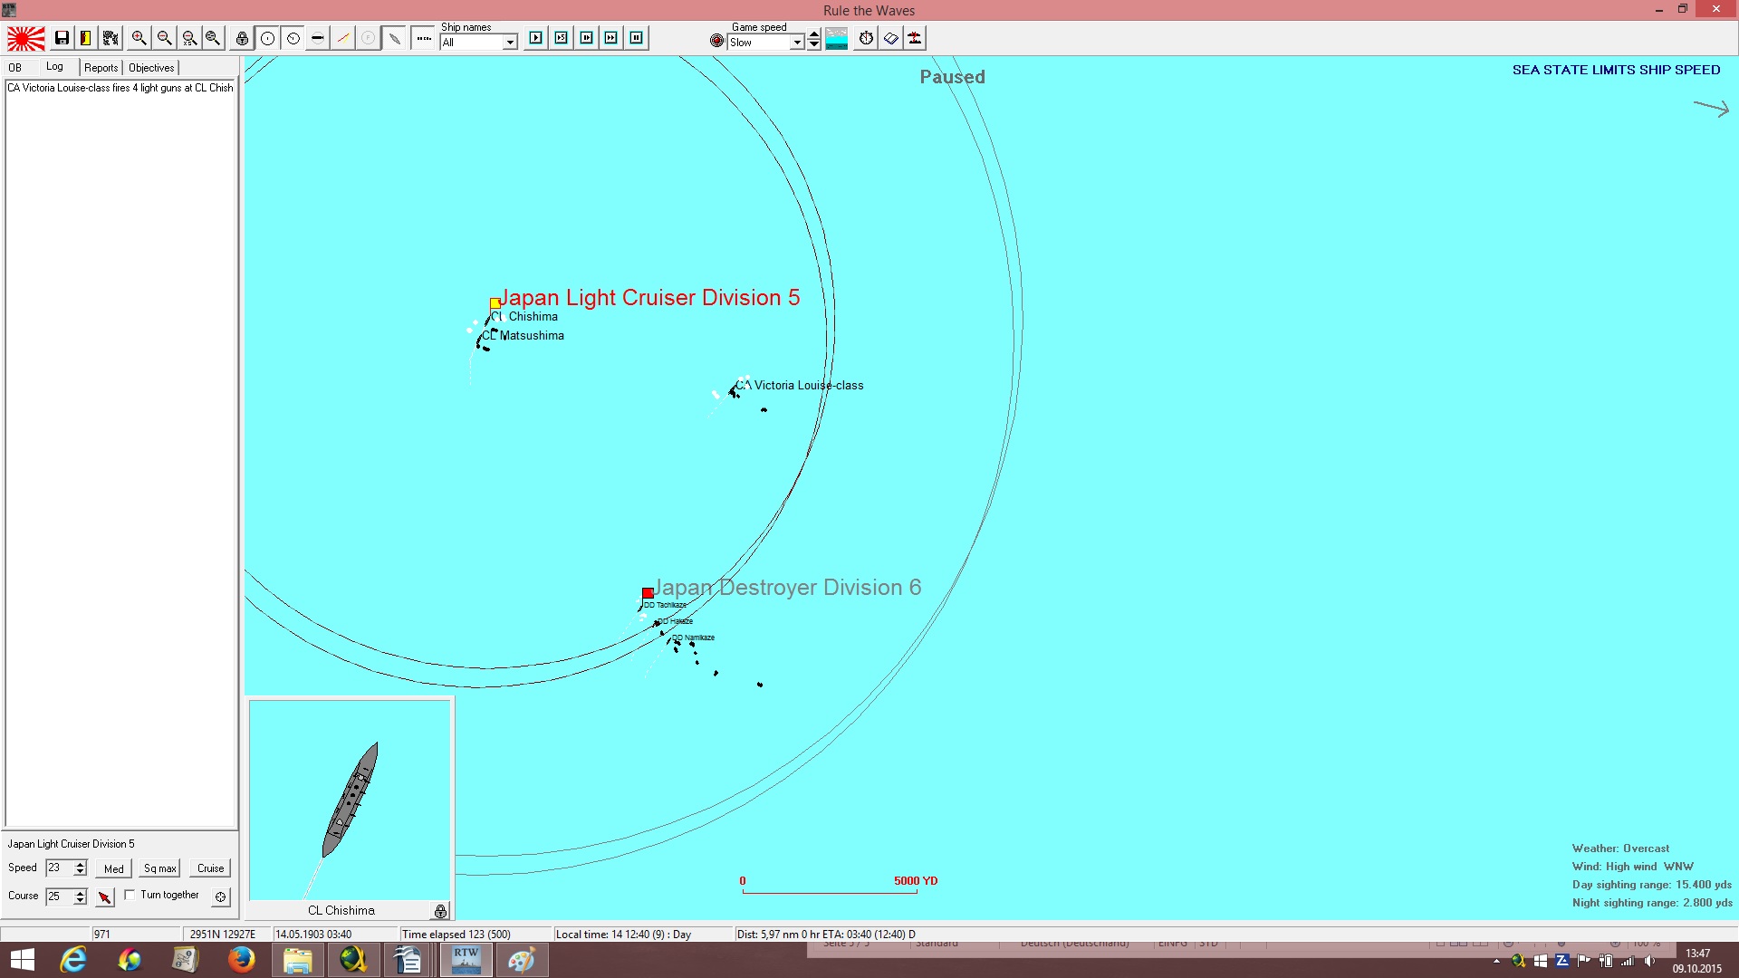This screenshot has width=1739, height=978.
Task: Click the Sq max speed button
Action: (x=160, y=868)
